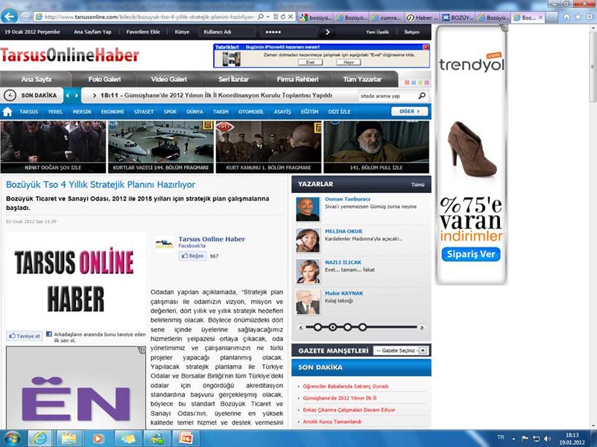597x447 pixels.
Task: Go back with the browser back arrow
Action: click(9, 16)
